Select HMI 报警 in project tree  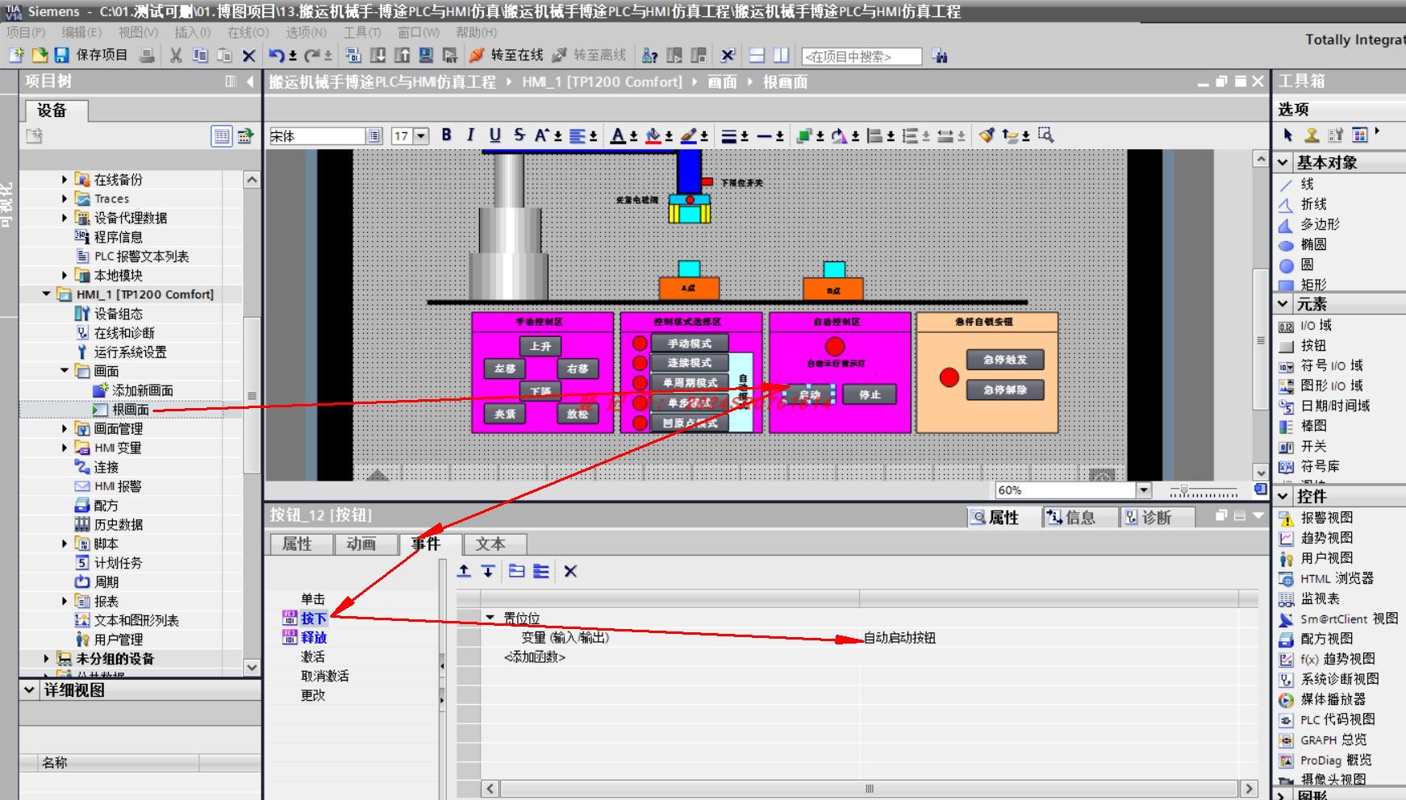click(118, 486)
